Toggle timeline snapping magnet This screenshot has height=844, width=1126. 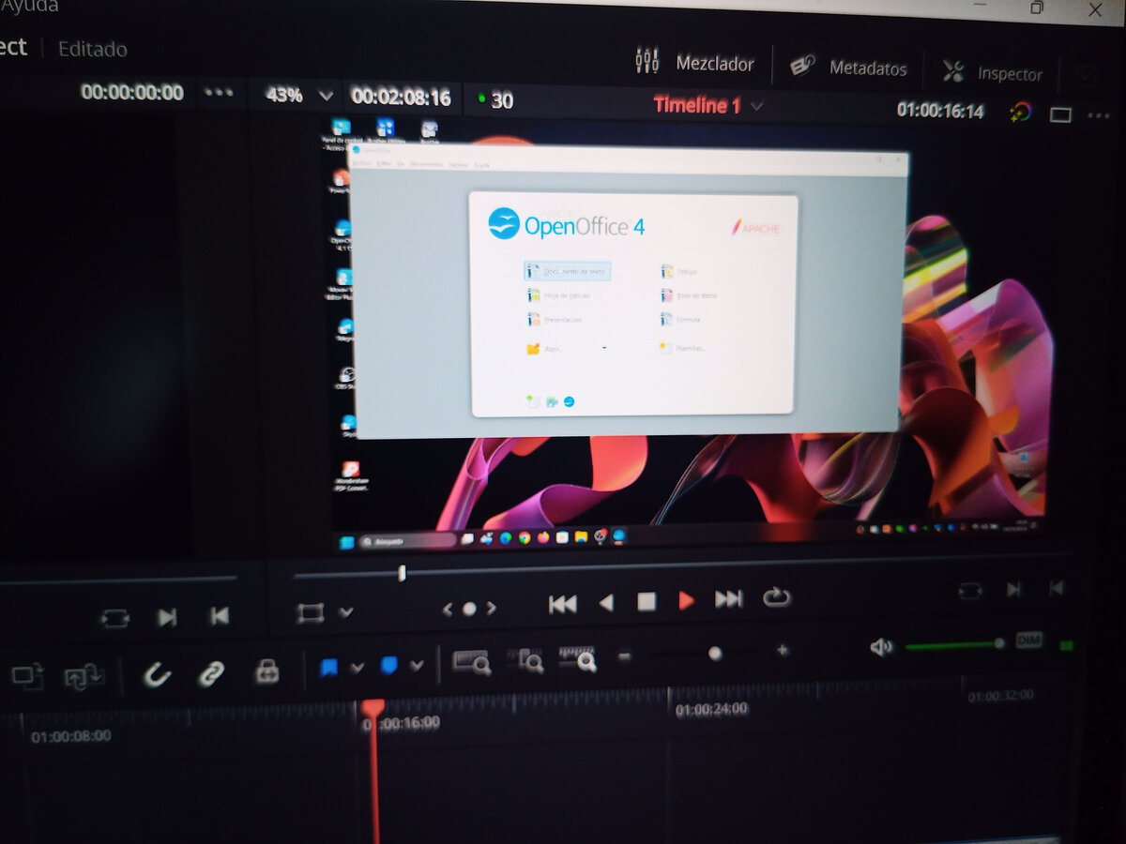click(157, 673)
